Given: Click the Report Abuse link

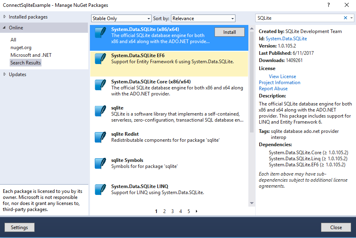Looking at the screenshot, I should 273,89.
